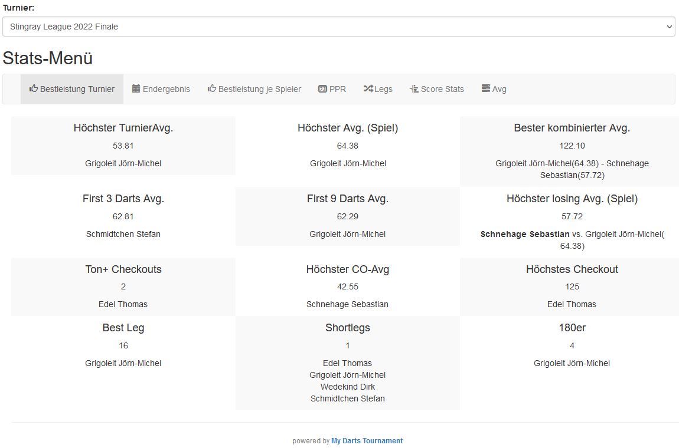
Task: Click the icon beside PPR
Action: tap(322, 89)
